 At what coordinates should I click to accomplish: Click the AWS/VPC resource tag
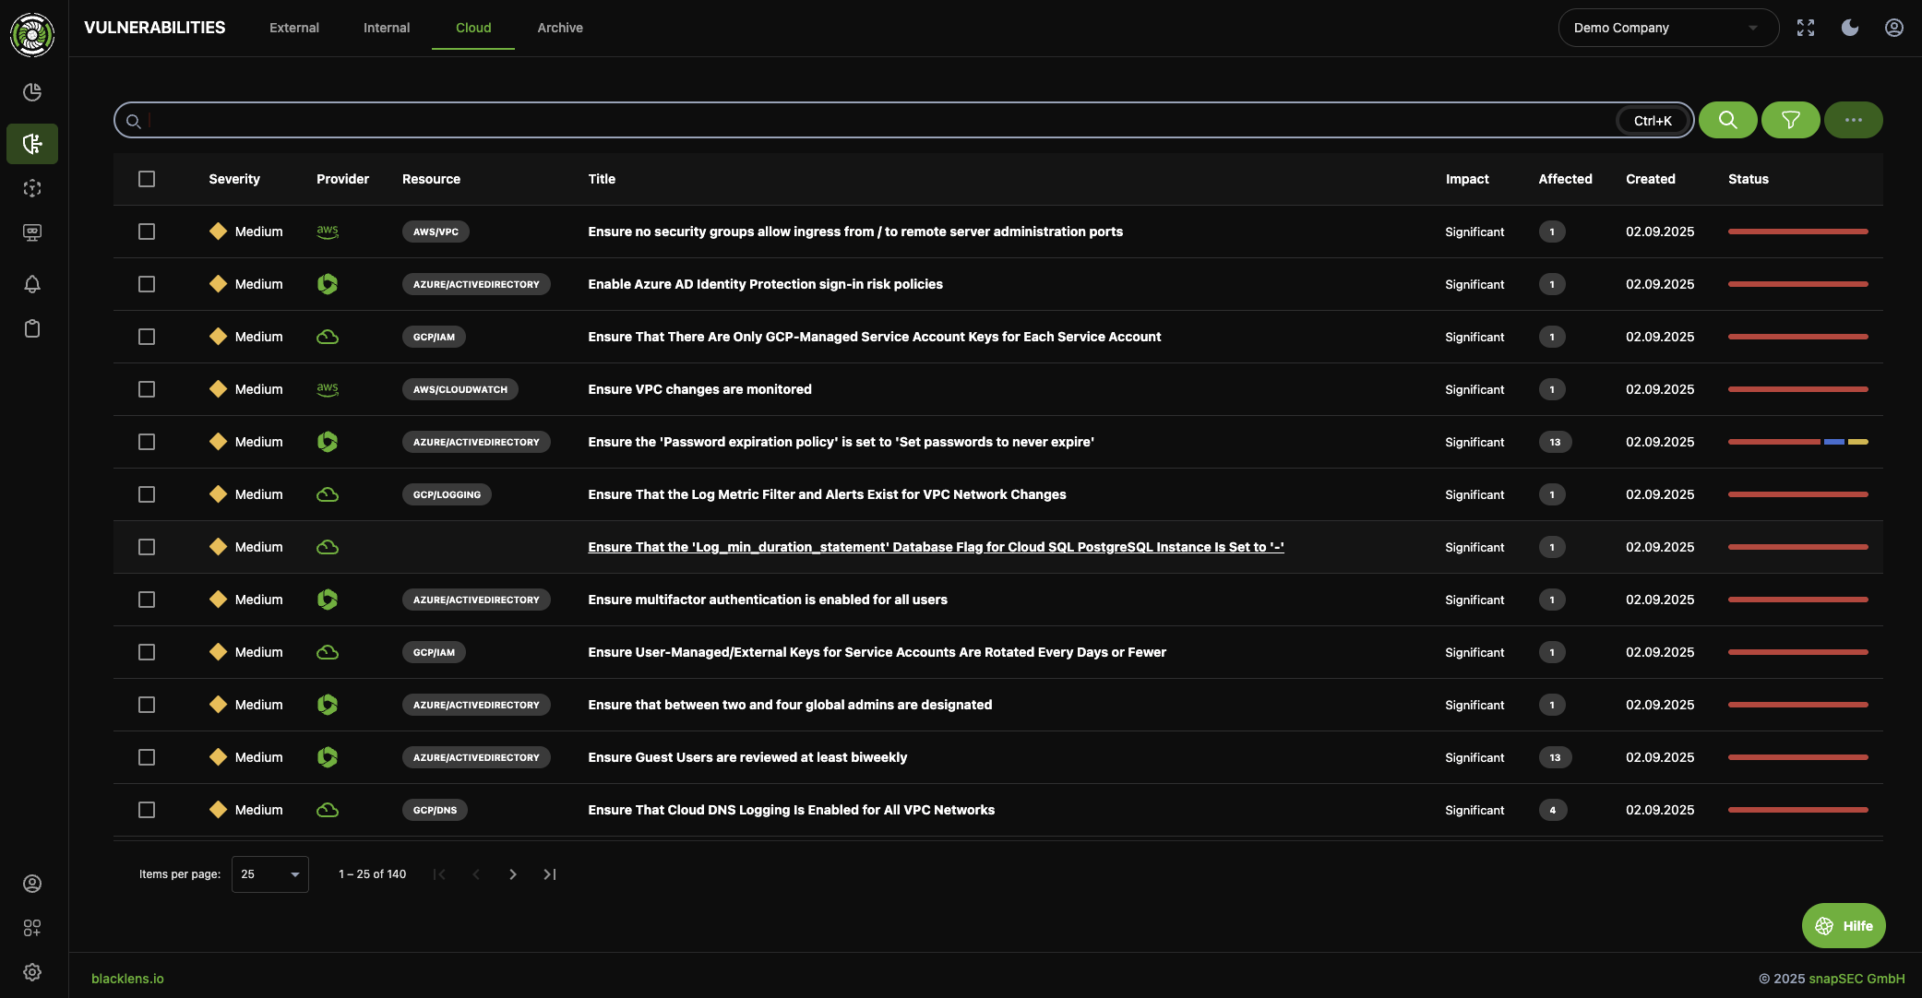pos(436,232)
